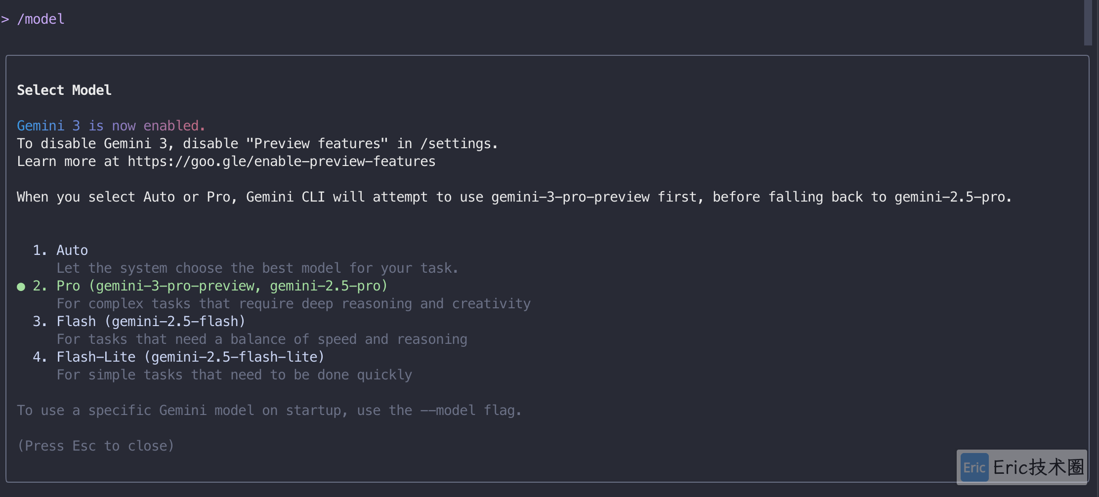Click the ">" prompt symbol
Screen dimensions: 1099x497
(x=5, y=19)
